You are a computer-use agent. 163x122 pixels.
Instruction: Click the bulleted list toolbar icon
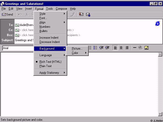(95, 48)
